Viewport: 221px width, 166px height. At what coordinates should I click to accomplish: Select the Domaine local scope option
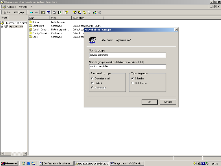point(93,78)
